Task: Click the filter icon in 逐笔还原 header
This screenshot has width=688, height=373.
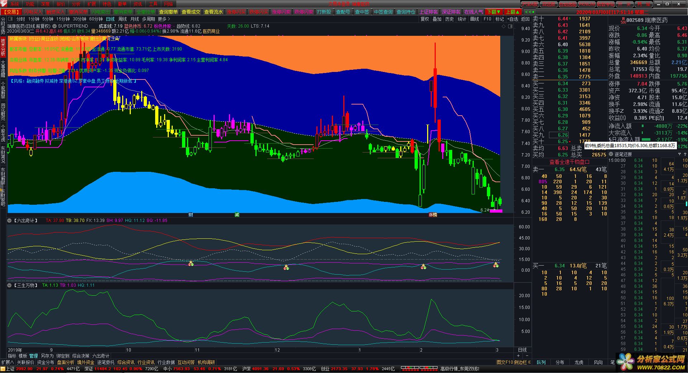Action: click(x=679, y=154)
